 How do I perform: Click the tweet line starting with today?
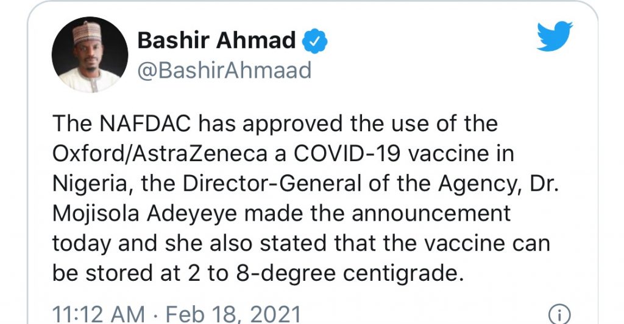(x=301, y=243)
